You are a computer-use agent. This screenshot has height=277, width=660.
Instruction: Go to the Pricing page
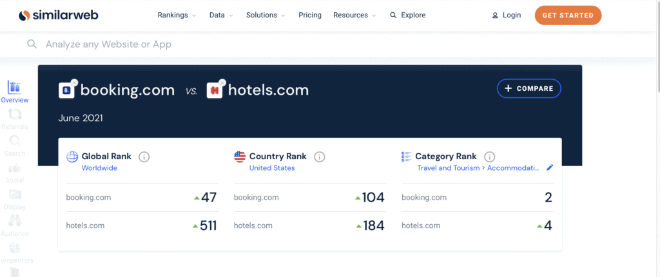(x=310, y=15)
